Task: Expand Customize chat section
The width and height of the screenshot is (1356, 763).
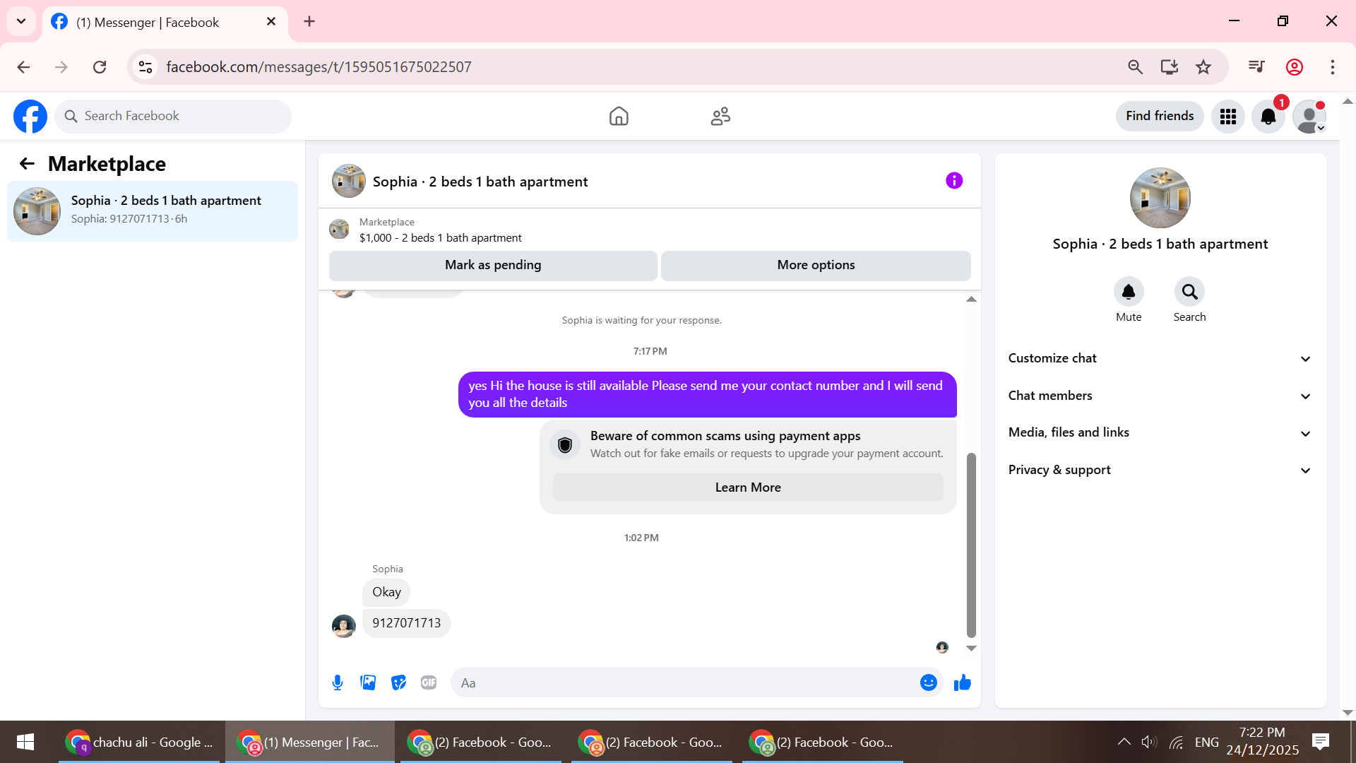Action: pyautogui.click(x=1160, y=358)
